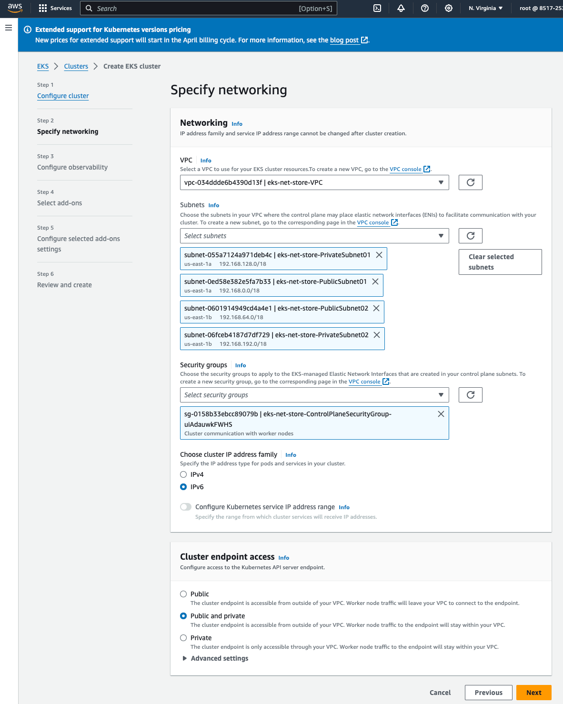Screen dimensions: 563x704
Task: Toggle the hamburger side navigation menu
Action: (9, 28)
